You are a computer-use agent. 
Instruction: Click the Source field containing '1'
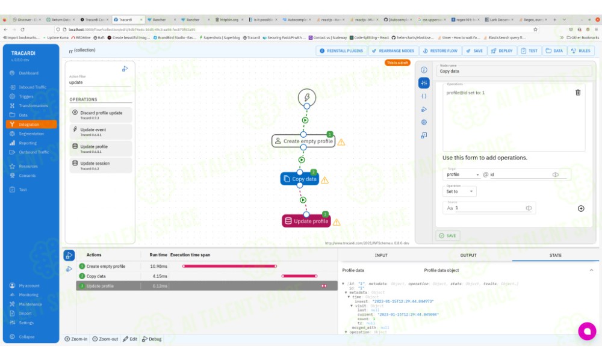(490, 208)
